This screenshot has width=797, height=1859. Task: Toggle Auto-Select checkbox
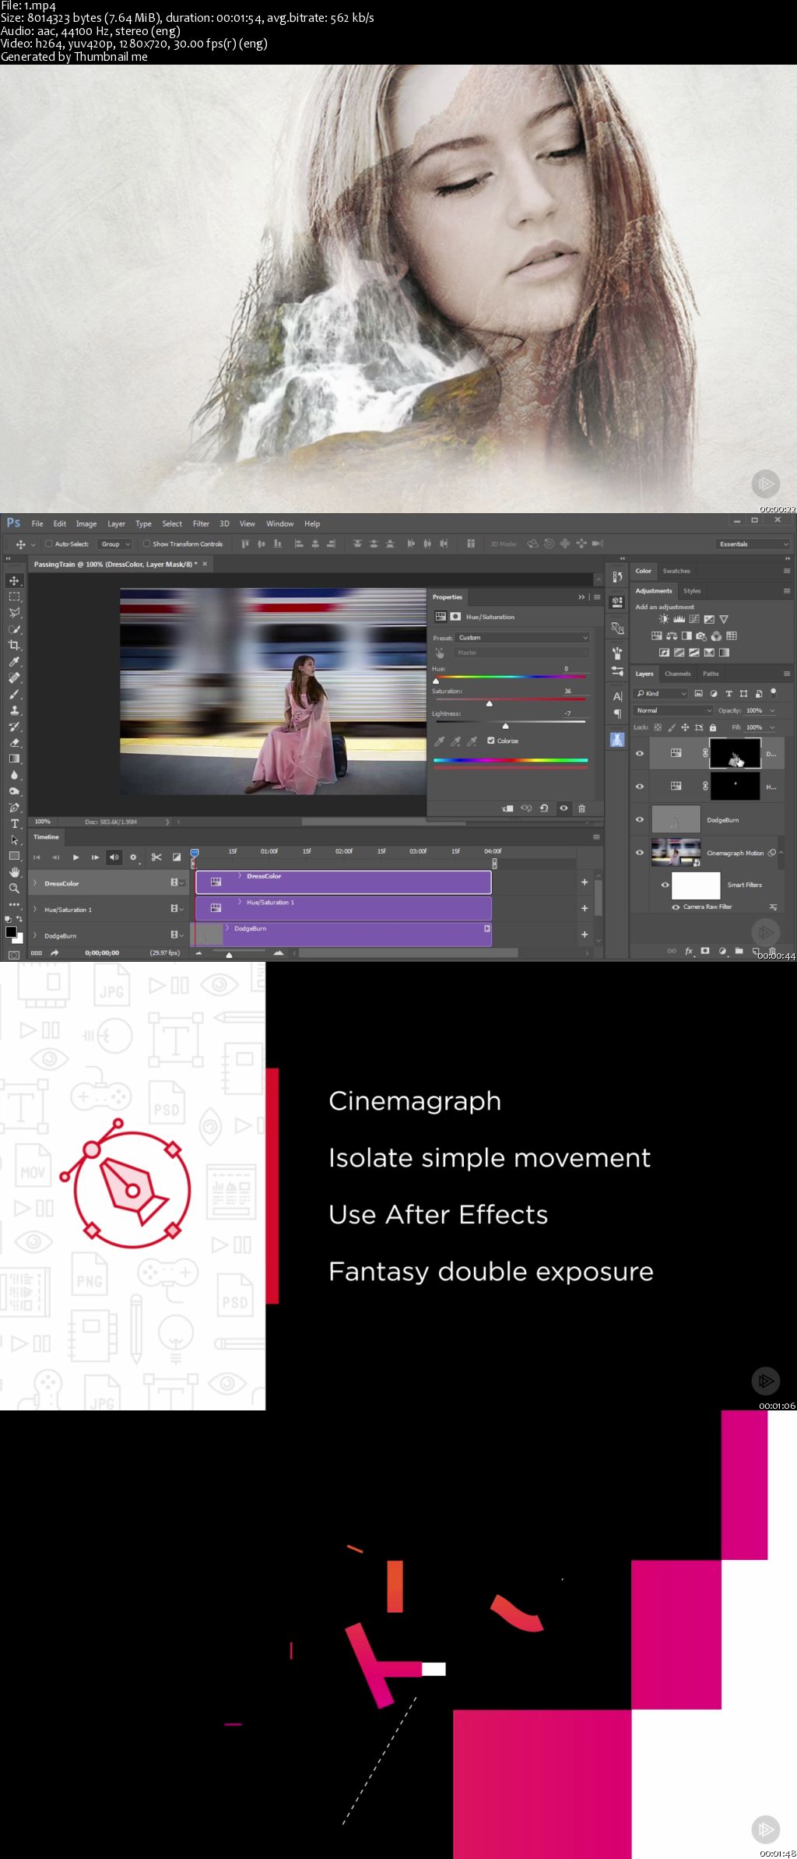[48, 544]
